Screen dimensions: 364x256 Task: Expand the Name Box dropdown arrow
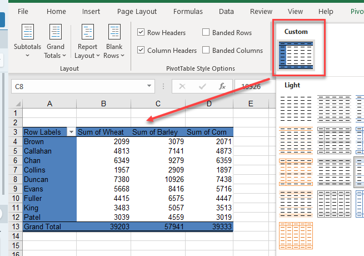tap(149, 86)
